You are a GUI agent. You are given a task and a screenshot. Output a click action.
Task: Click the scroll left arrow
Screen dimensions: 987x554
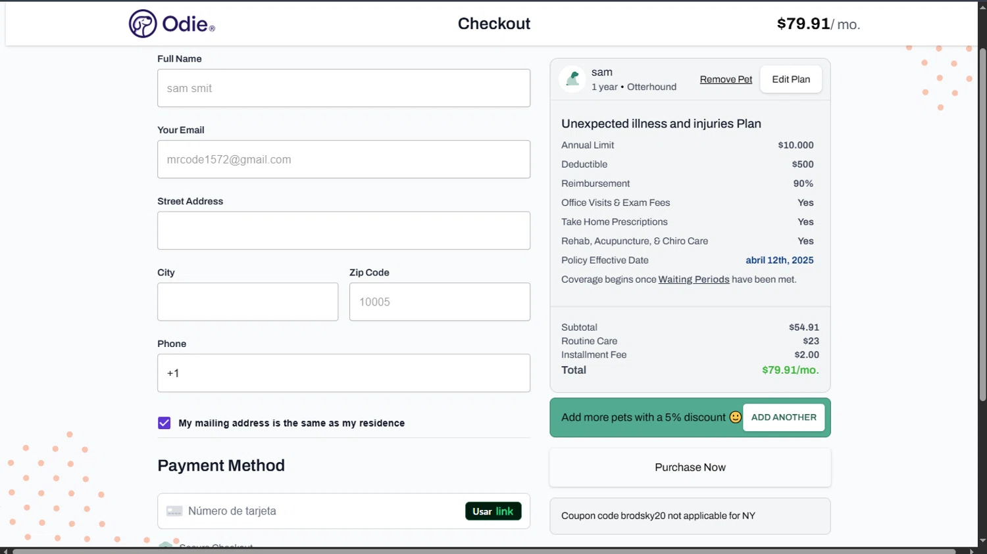pyautogui.click(x=5, y=551)
